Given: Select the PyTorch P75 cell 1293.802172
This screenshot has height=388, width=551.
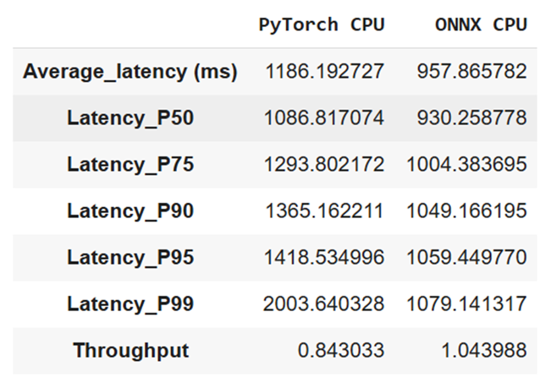Looking at the screenshot, I should [x=324, y=164].
